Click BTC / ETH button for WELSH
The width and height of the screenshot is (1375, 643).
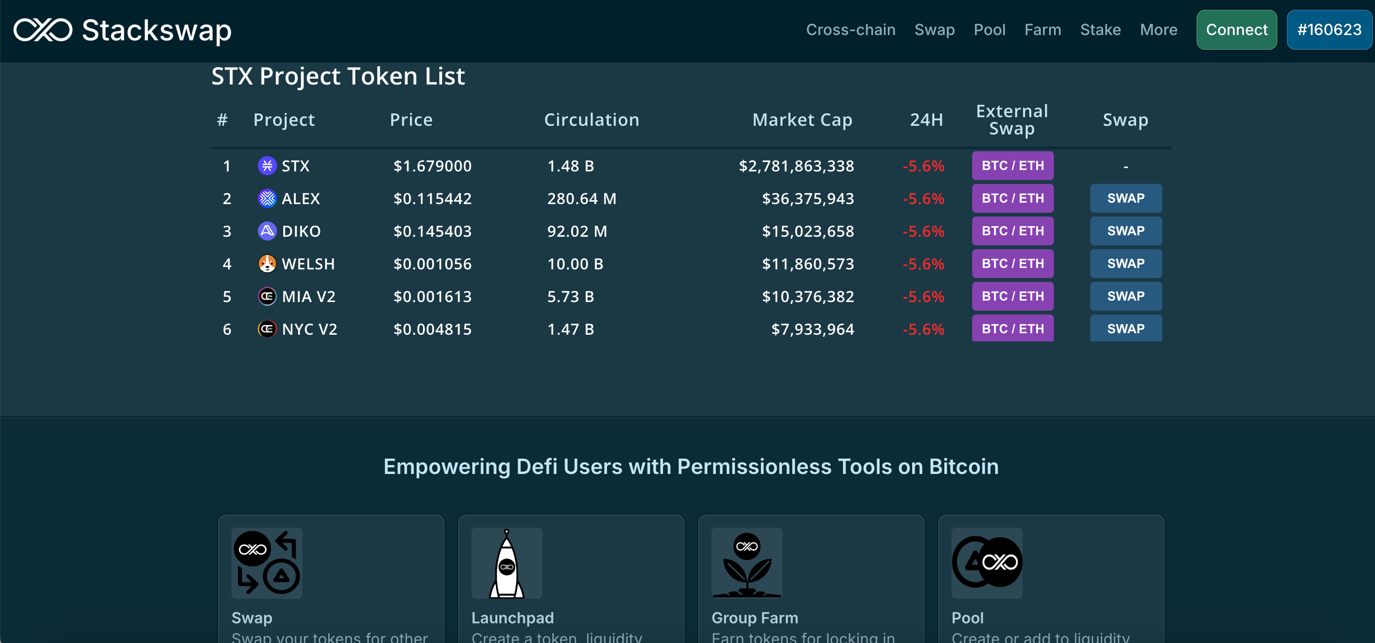click(1013, 263)
